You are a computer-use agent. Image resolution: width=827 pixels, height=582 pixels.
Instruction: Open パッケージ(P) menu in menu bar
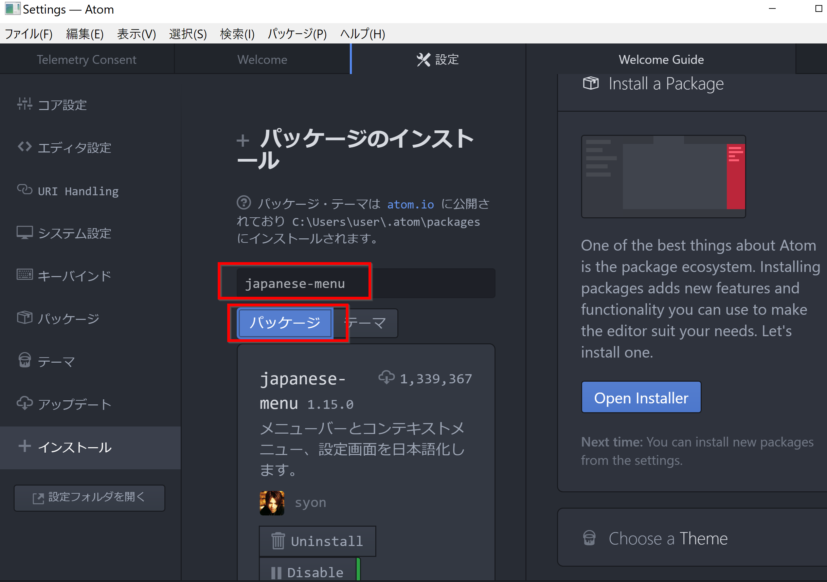[x=297, y=34]
